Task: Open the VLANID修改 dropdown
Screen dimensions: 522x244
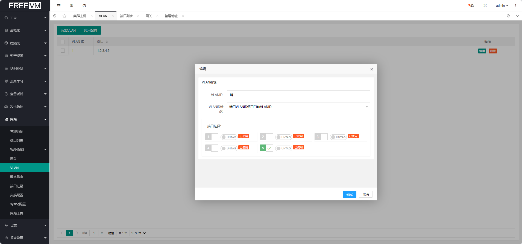Action: (298, 107)
